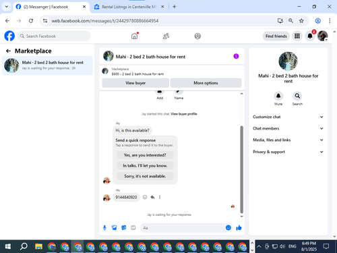Open Windows taskbar search
This screenshot has height=253, width=337.
coord(24,246)
